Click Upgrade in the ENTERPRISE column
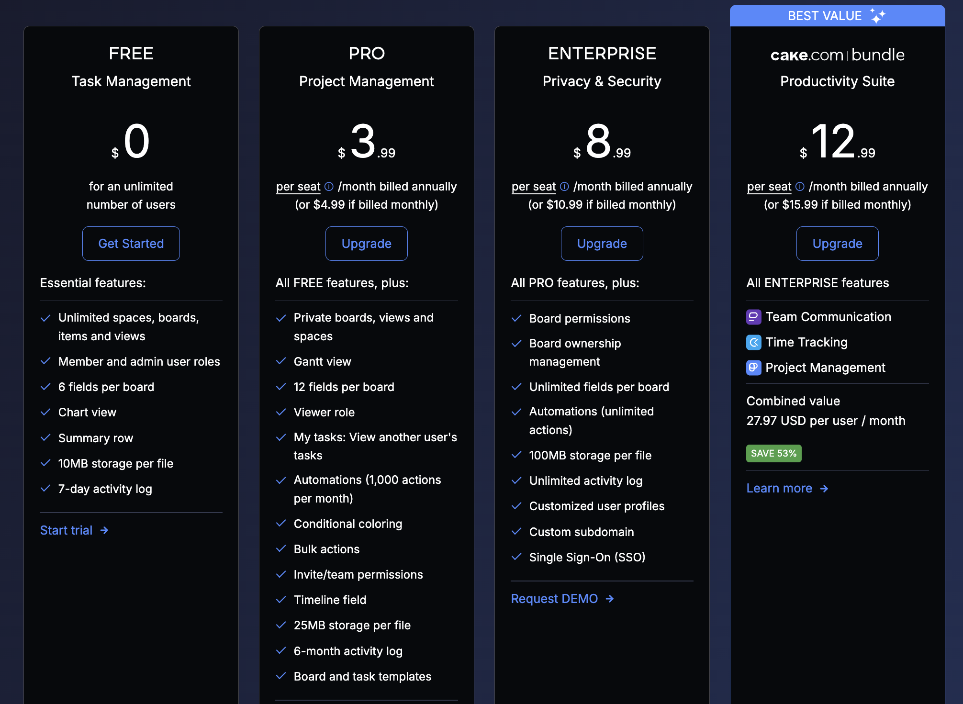The height and width of the screenshot is (704, 963). pos(602,244)
